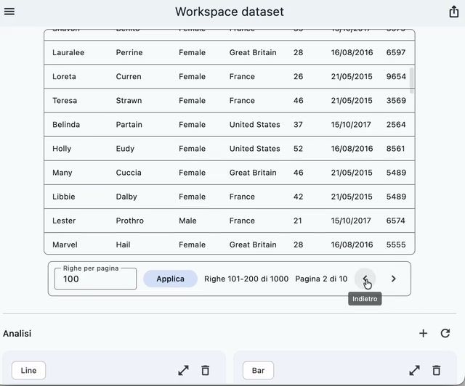Select the cell 'Lester'
Screen dimensions: 465x386
tap(64, 221)
